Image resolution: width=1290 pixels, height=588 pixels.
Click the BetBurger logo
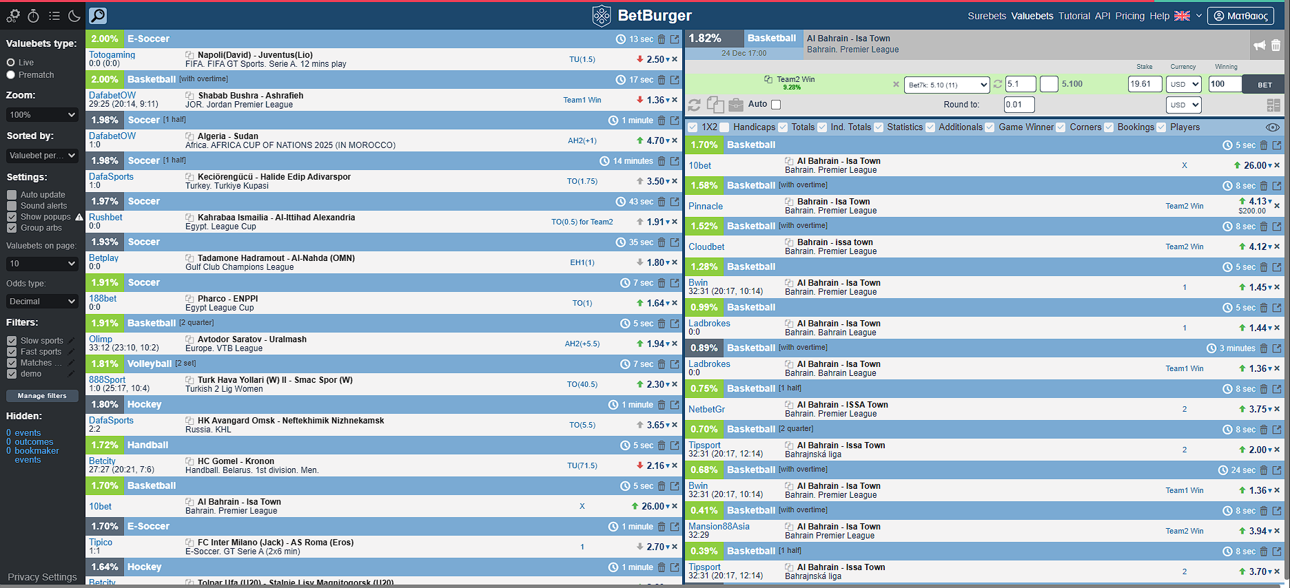click(x=642, y=15)
